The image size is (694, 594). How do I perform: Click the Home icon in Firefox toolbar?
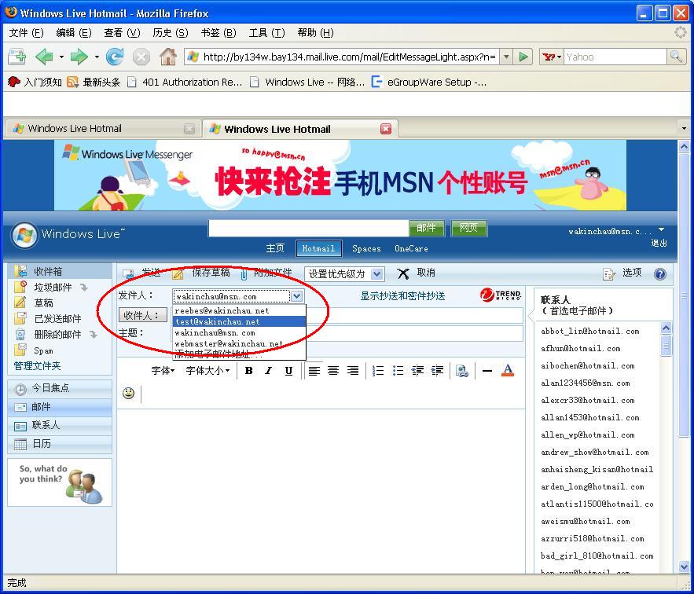click(x=168, y=57)
